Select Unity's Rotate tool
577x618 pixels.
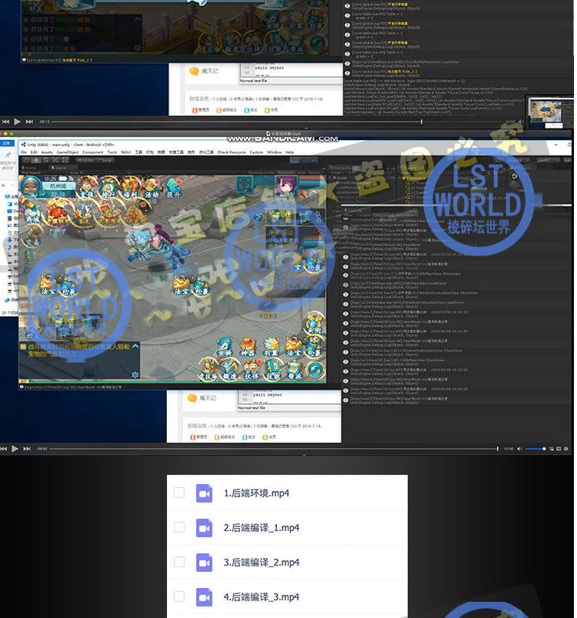(45, 160)
